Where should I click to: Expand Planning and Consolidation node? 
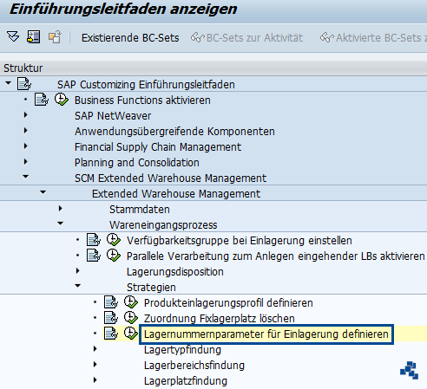click(x=26, y=162)
